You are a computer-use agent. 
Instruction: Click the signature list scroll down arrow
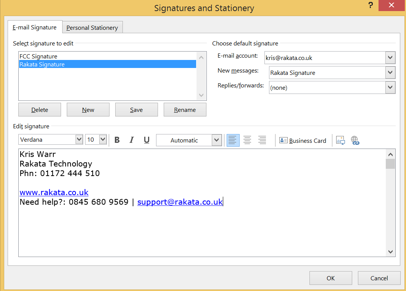tap(201, 95)
